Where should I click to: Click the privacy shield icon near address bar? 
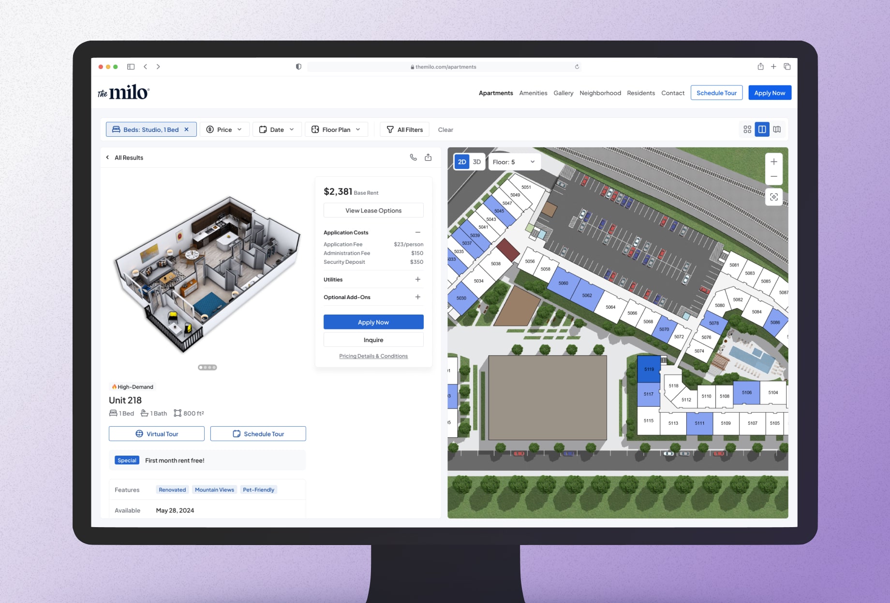coord(298,67)
